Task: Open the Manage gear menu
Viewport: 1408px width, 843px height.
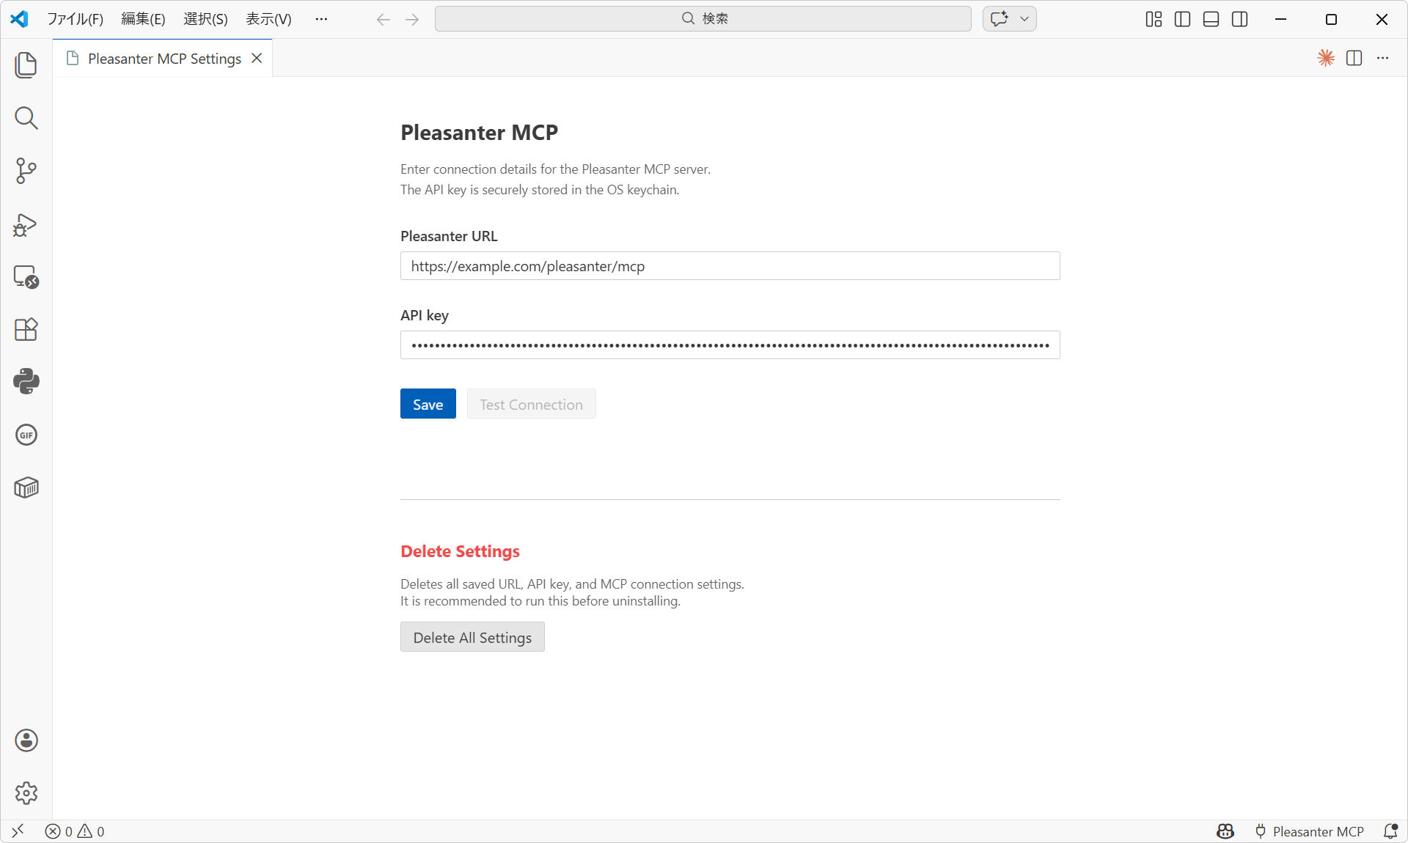Action: pos(26,793)
